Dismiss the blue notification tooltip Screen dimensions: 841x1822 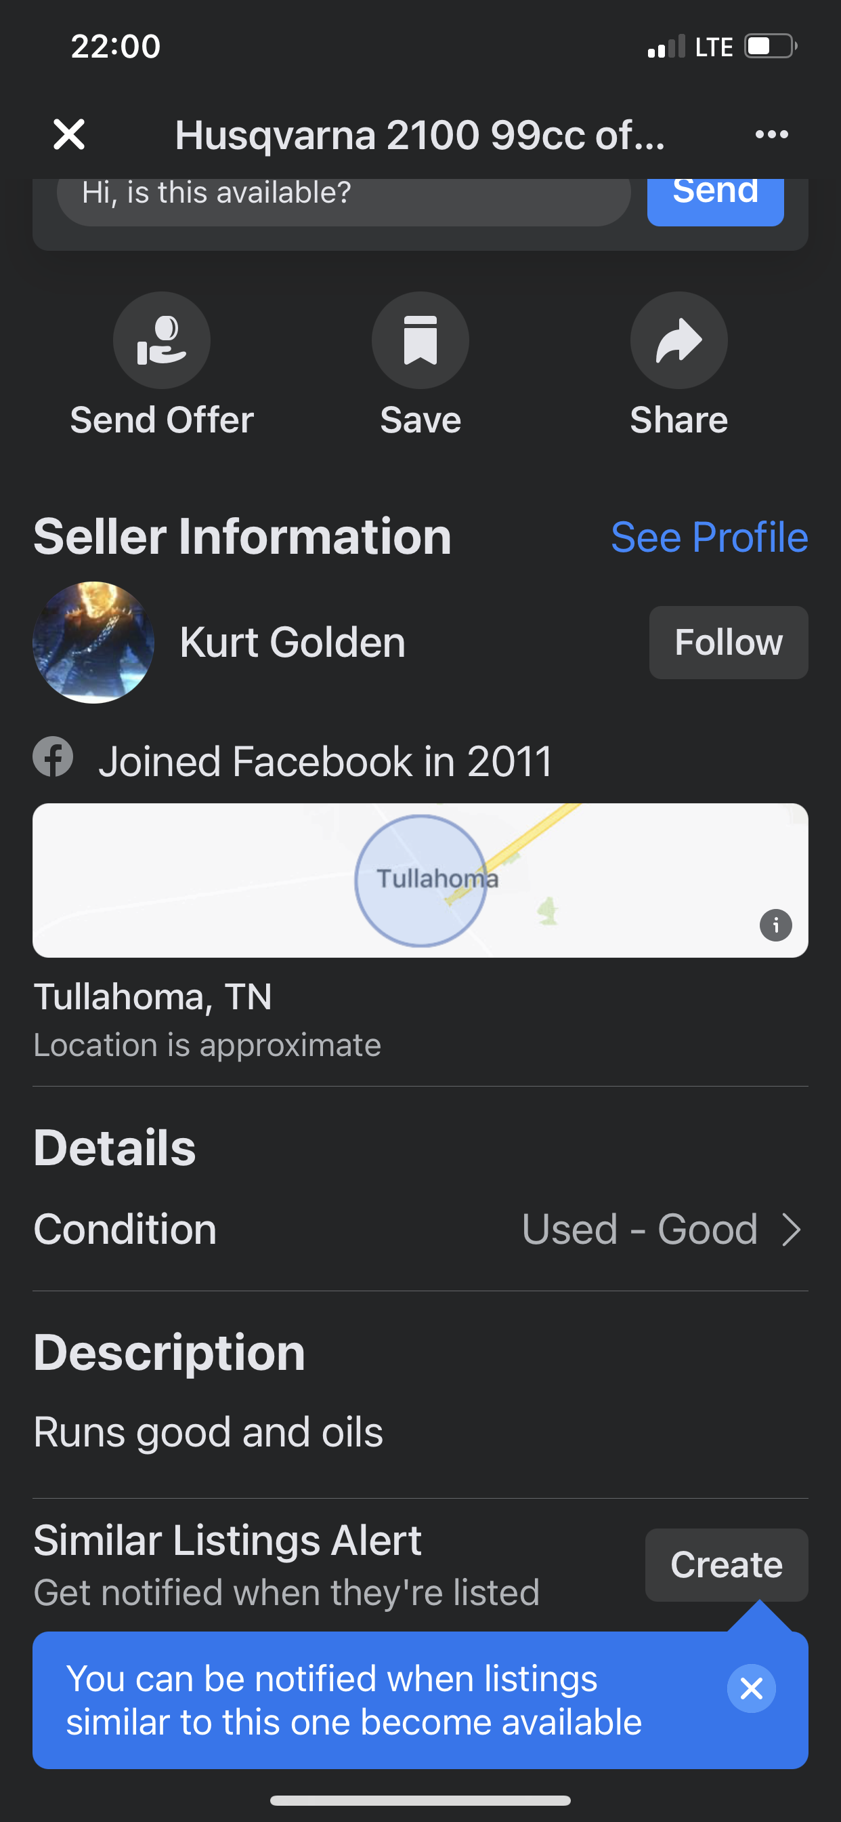coord(751,1688)
